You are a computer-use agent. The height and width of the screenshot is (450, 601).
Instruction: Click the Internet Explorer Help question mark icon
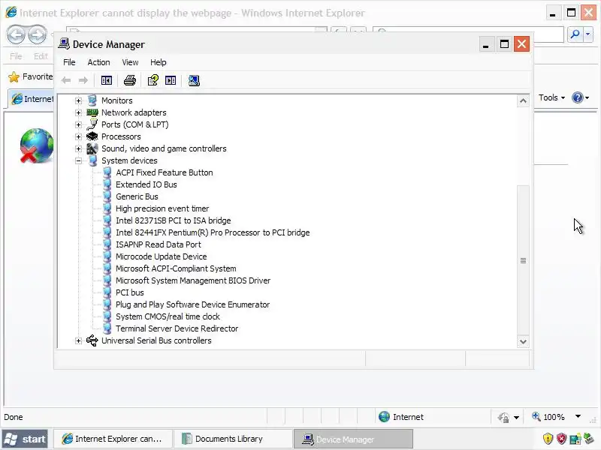tap(577, 97)
